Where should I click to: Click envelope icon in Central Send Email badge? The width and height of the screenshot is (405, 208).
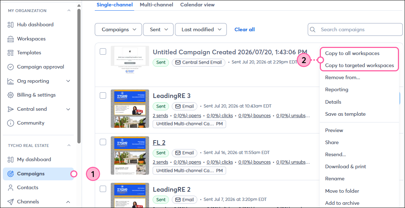point(178,62)
